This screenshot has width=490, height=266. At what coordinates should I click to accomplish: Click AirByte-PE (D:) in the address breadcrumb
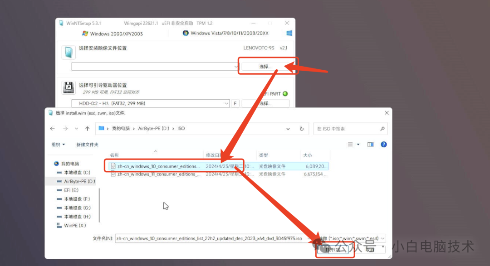tap(153, 129)
